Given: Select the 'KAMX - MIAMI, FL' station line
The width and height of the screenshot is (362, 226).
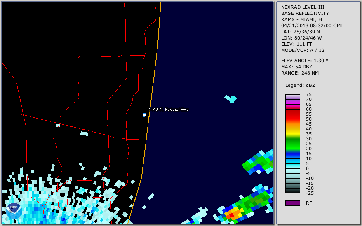Looking at the screenshot, I should [302, 19].
